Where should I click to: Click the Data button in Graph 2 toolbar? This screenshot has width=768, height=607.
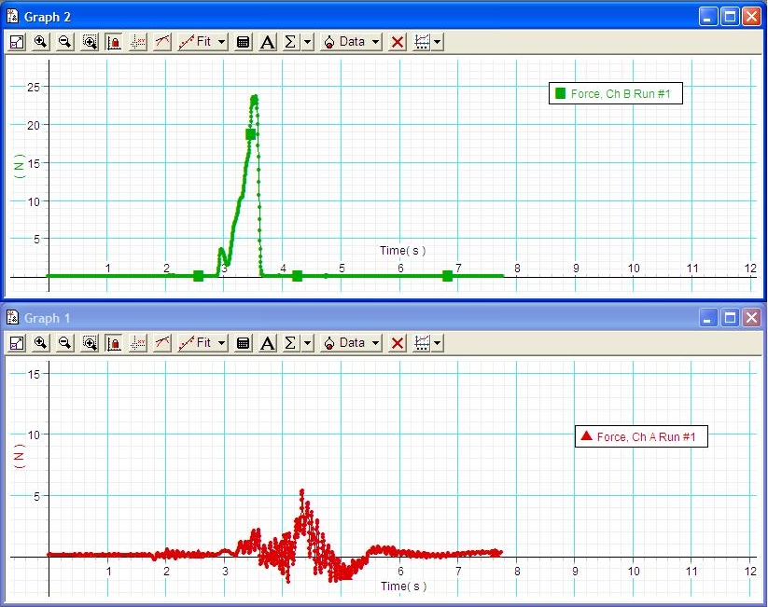pos(344,42)
